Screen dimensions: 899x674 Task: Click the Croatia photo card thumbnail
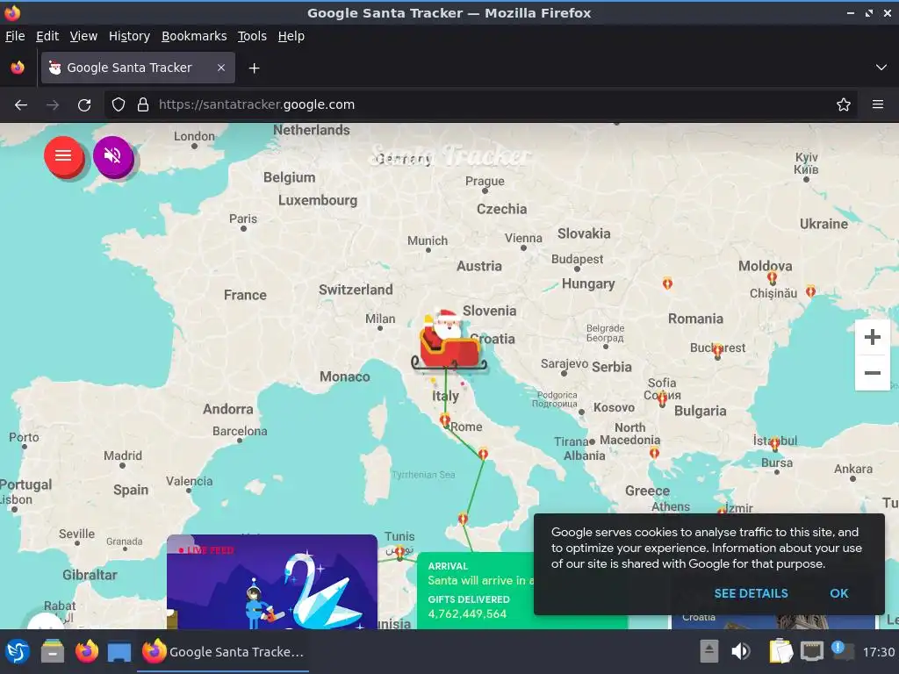(x=773, y=622)
